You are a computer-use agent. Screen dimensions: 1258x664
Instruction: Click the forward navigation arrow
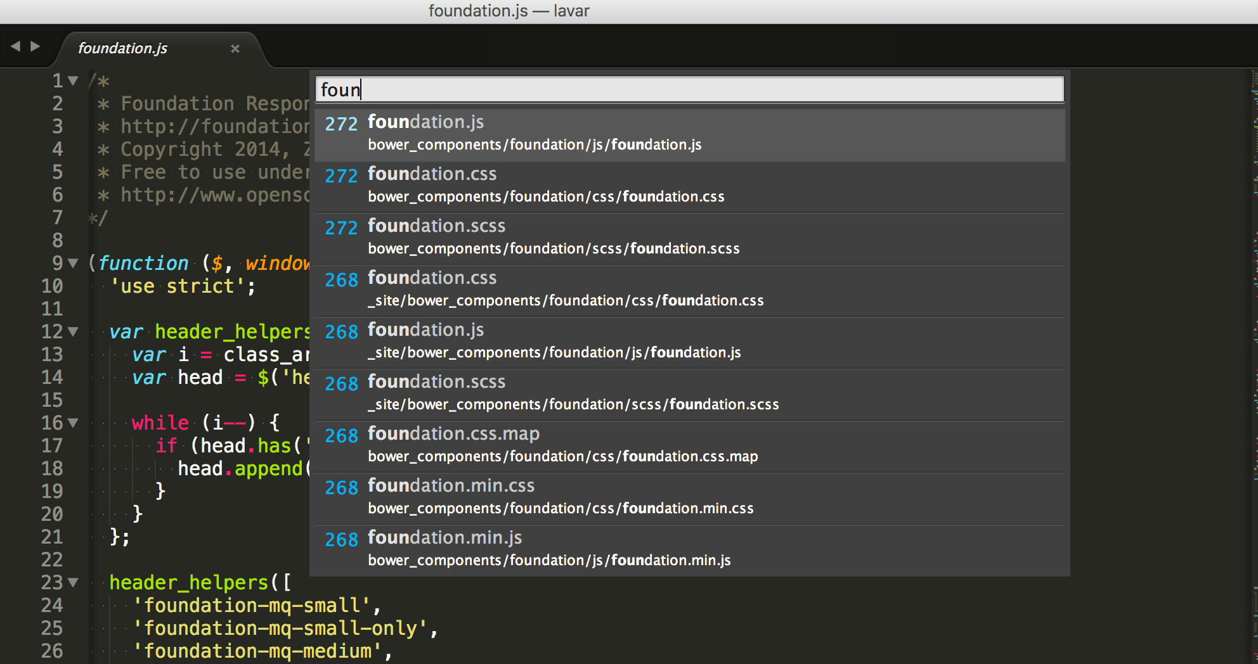(x=36, y=46)
